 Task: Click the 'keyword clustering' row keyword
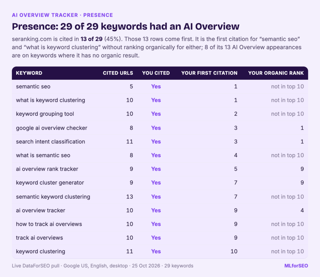40,251
